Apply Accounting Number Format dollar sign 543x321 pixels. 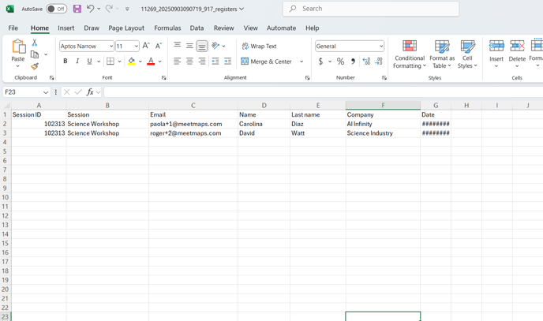[320, 62]
